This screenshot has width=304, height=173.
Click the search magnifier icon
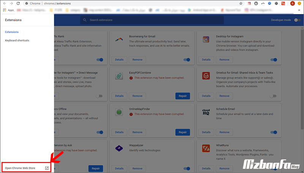(x=85, y=20)
